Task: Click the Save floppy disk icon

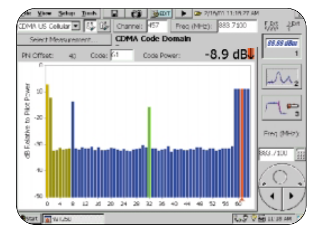Action: [114, 13]
